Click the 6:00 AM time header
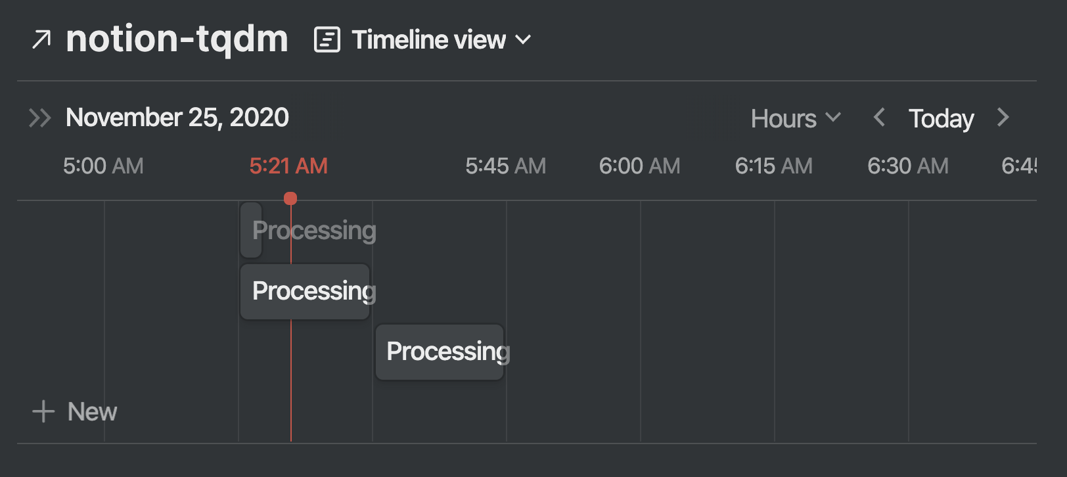The width and height of the screenshot is (1067, 477). pyautogui.click(x=639, y=166)
